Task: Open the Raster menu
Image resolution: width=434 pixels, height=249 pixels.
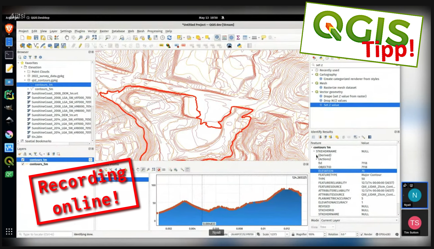Action: pyautogui.click(x=104, y=31)
